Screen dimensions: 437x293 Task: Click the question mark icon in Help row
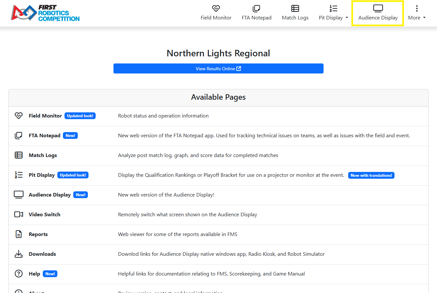[x=19, y=274]
